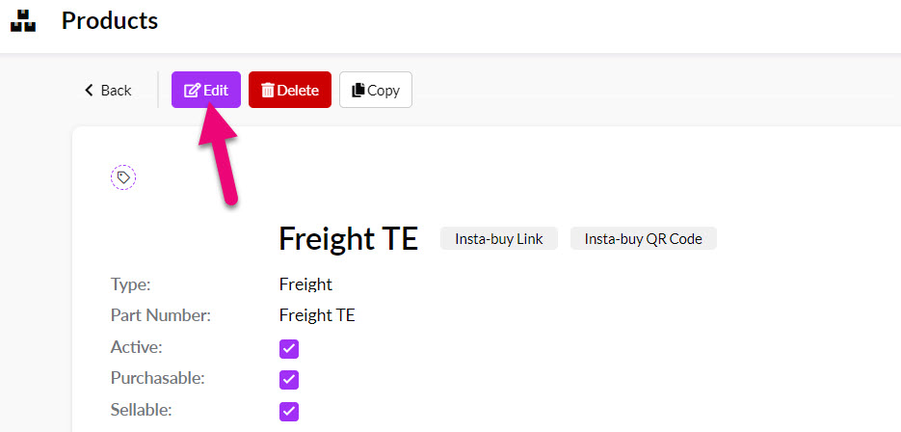The height and width of the screenshot is (432, 901).
Task: Click the Products page heading
Action: 110,20
